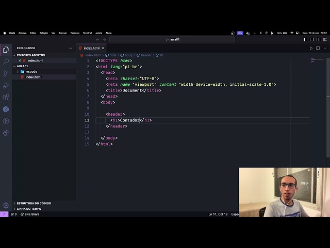Click the index.html breadcrumb segment
The height and width of the screenshot is (248, 330).
click(x=91, y=55)
